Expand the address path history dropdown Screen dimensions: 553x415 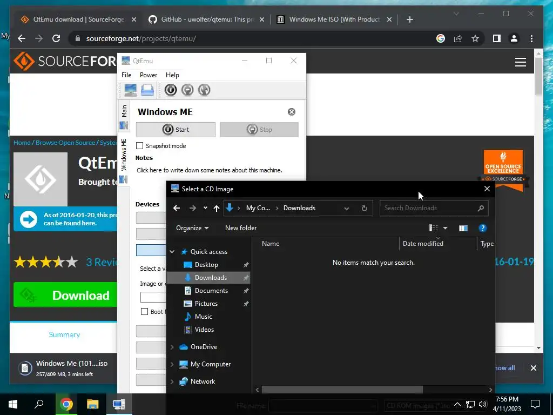pyautogui.click(x=347, y=208)
